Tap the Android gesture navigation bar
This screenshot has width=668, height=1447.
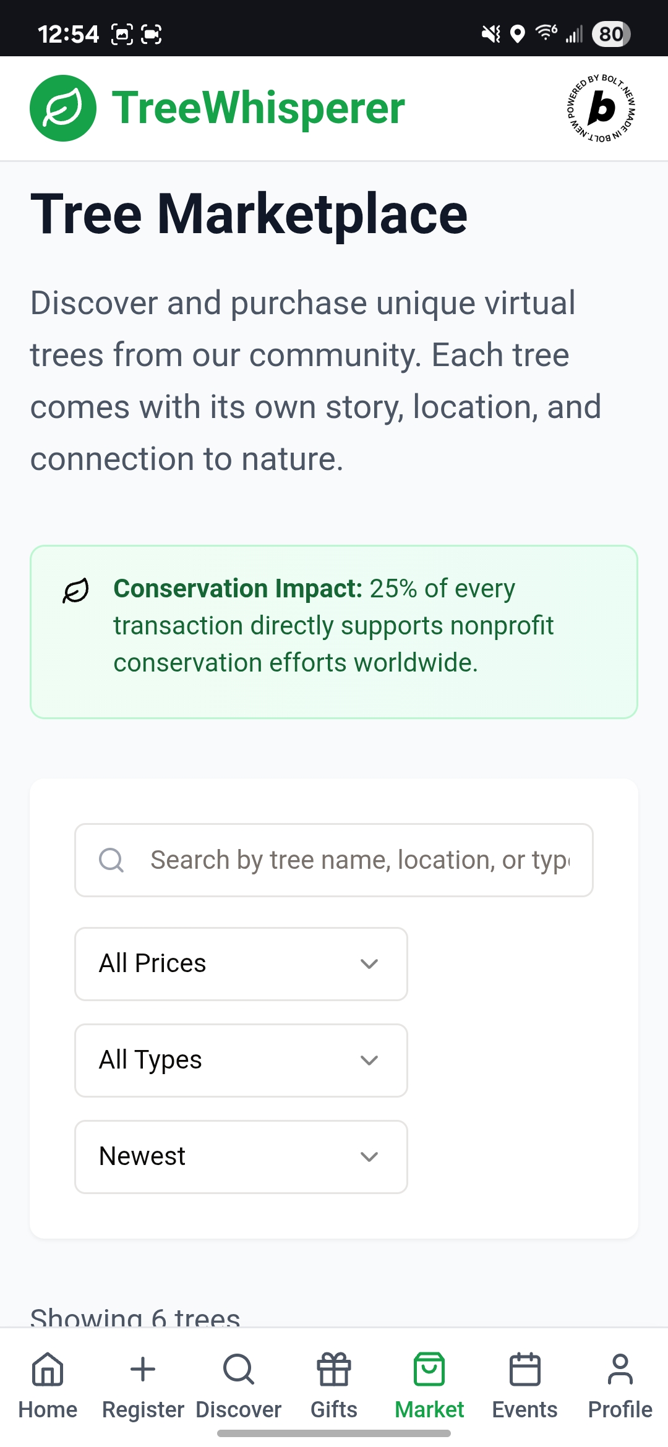[334, 1433]
